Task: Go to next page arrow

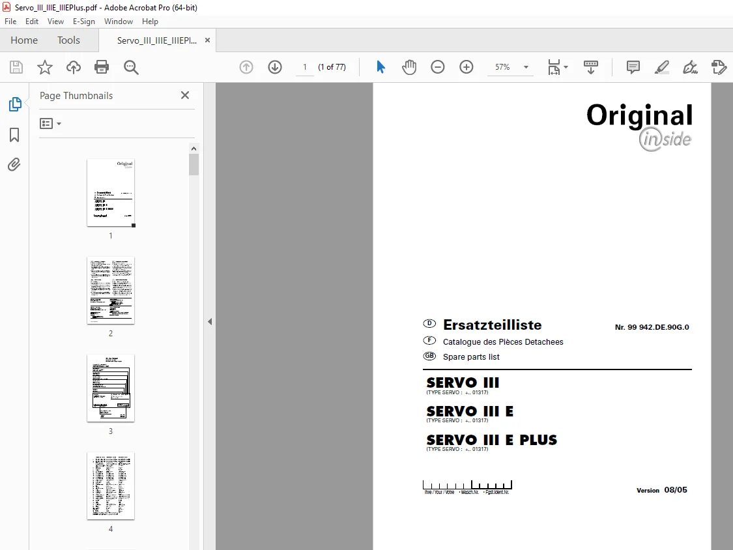Action: 275,67
